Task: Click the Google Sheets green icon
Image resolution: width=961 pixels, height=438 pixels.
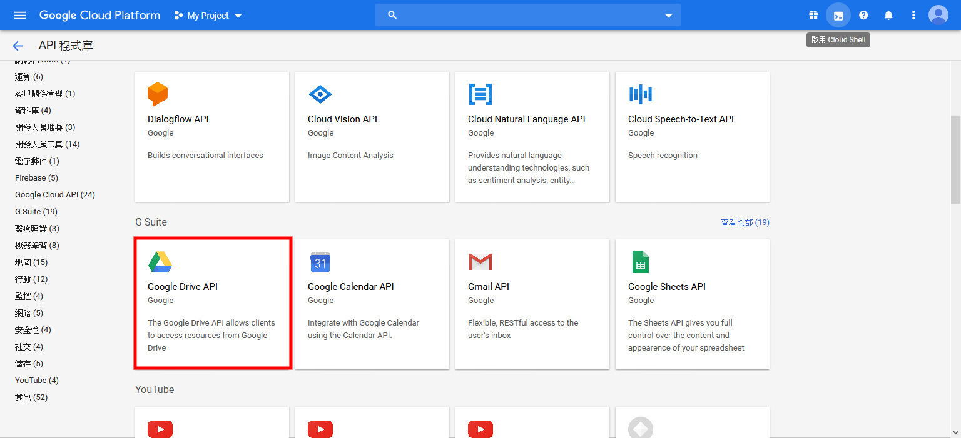Action: pos(640,262)
